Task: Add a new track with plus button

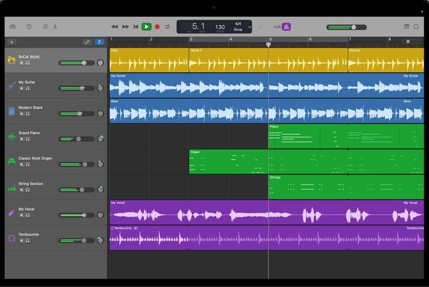Action: (11, 42)
